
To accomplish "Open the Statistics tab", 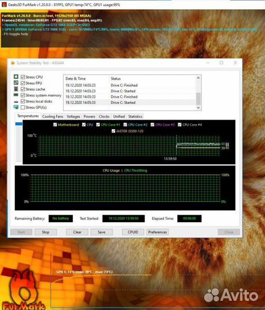I will pyautogui.click(x=135, y=117).
